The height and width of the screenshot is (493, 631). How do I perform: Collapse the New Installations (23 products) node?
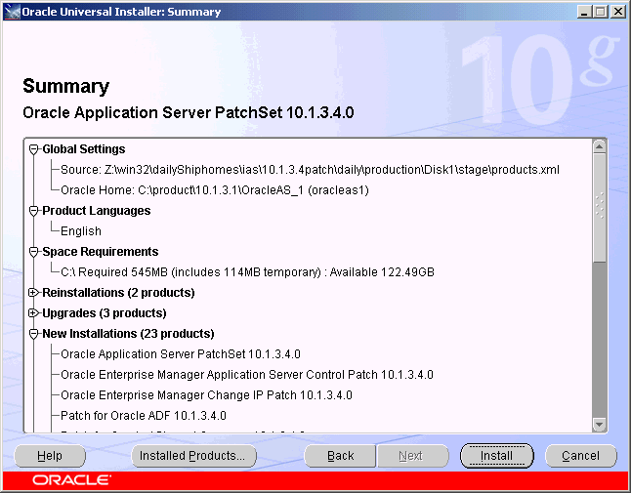[x=34, y=334]
